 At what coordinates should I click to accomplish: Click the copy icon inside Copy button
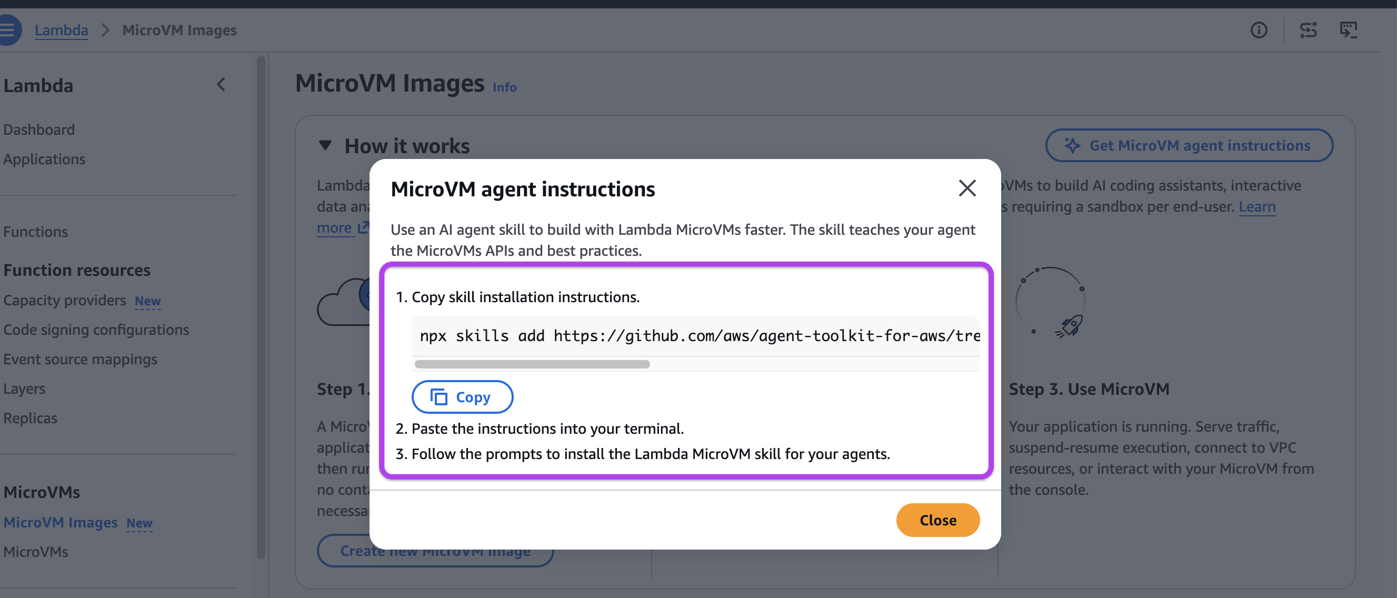point(438,397)
